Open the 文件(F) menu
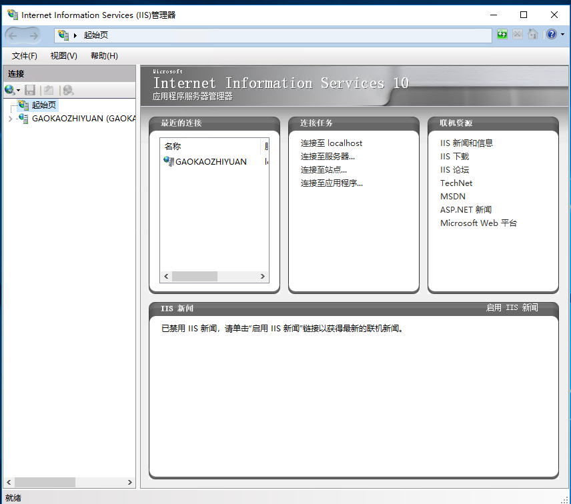 pos(25,56)
